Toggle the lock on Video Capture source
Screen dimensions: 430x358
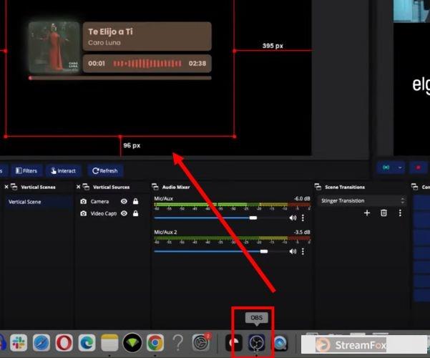point(135,213)
